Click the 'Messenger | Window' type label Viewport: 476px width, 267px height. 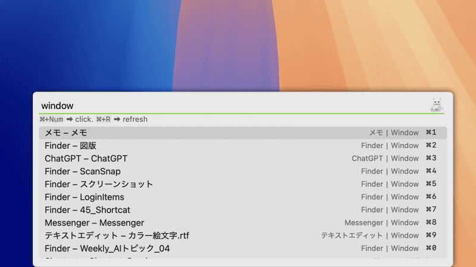pyautogui.click(x=381, y=223)
